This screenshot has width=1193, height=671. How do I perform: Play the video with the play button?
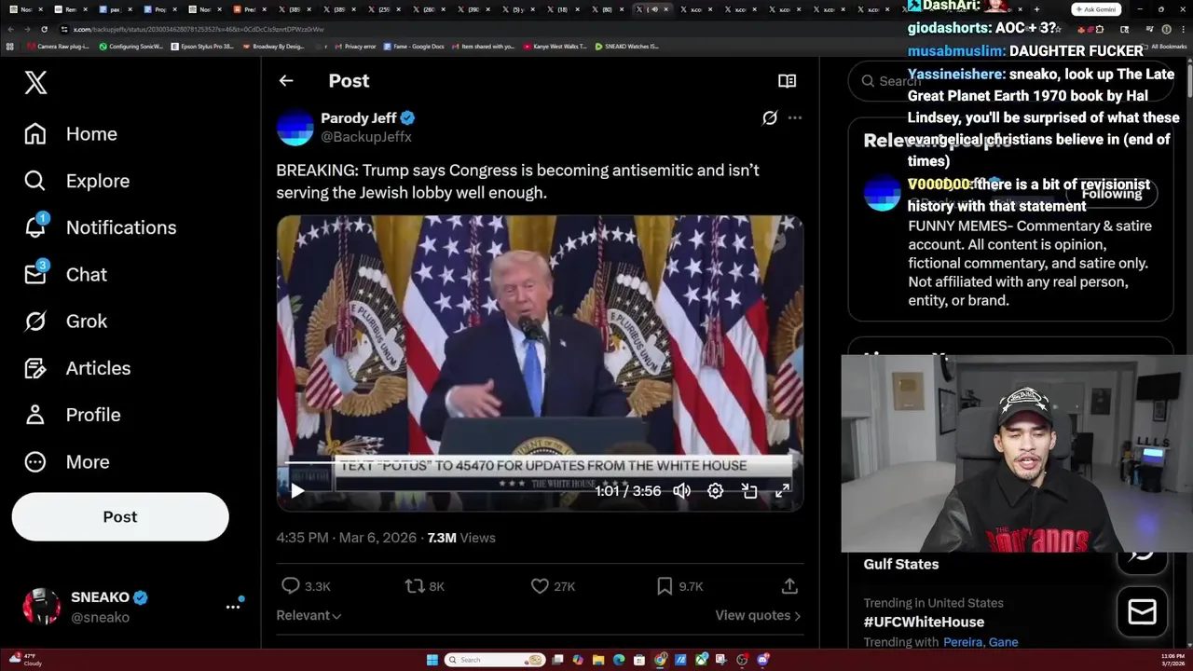point(297,491)
